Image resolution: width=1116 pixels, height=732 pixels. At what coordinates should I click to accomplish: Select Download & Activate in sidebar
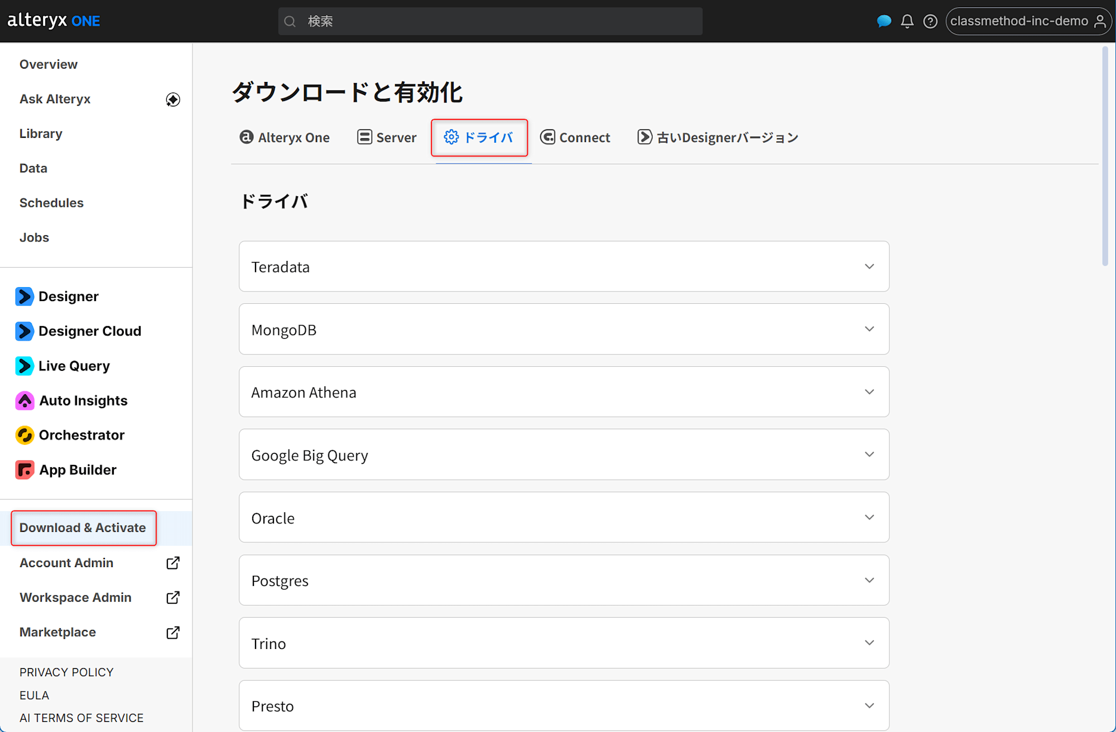84,528
